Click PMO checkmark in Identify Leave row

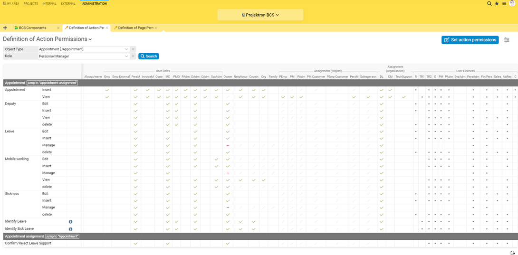[176, 222]
